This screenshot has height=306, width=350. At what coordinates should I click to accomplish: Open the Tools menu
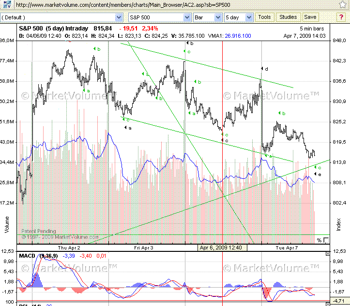click(x=264, y=17)
